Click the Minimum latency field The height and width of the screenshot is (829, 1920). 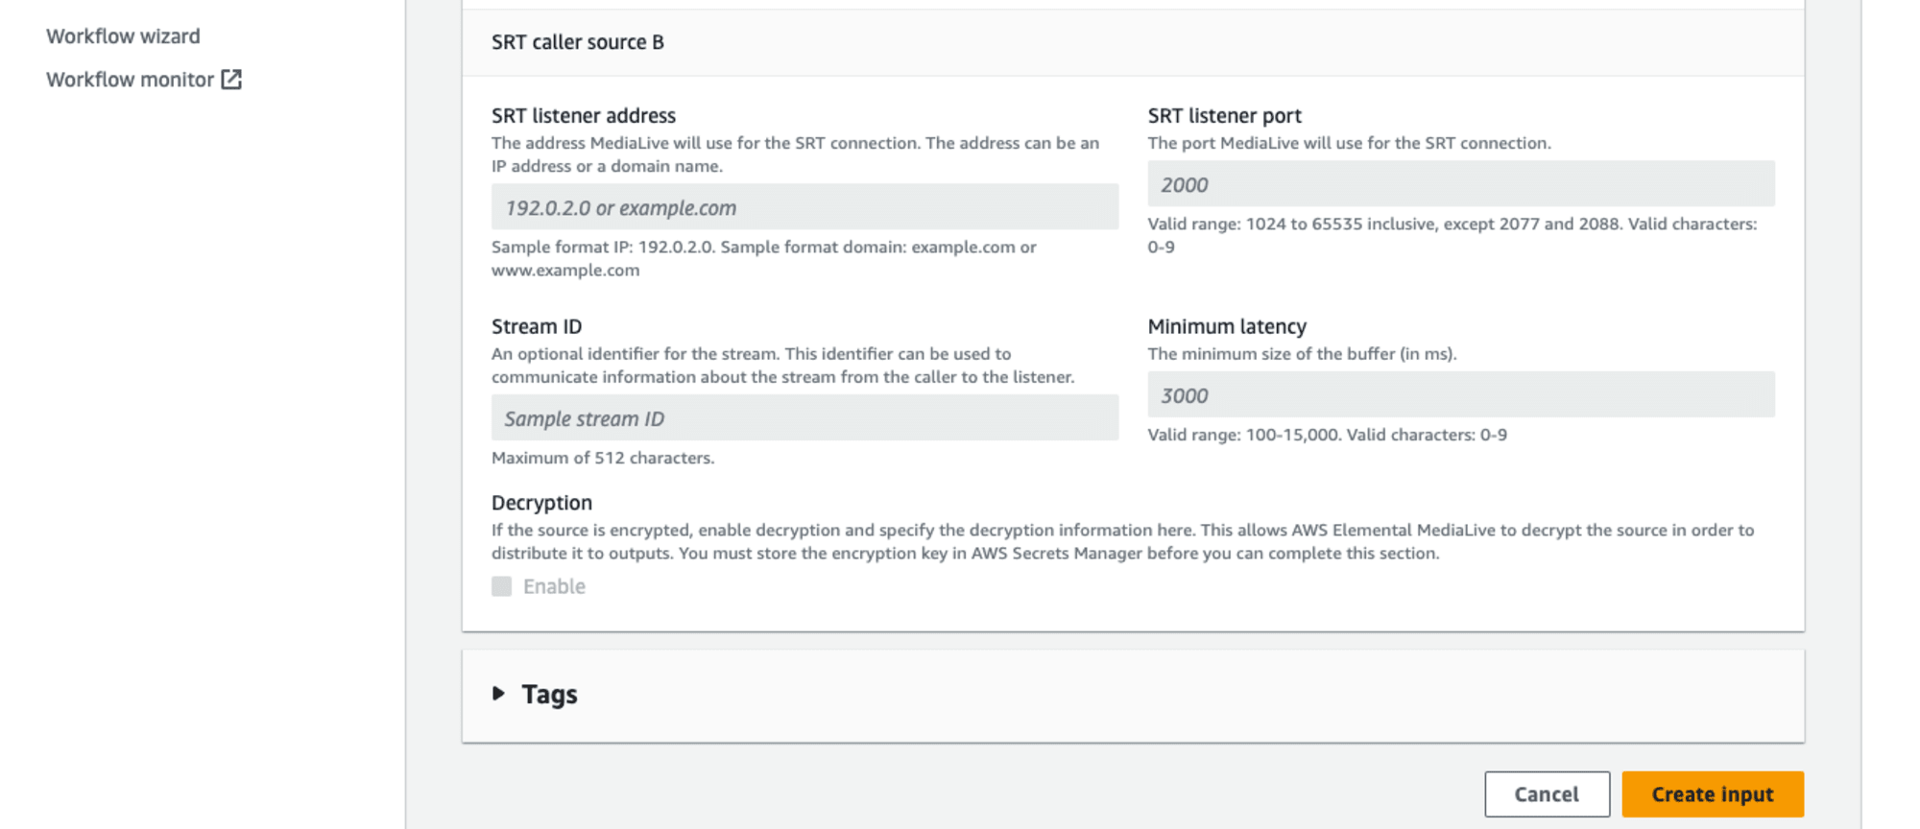click(x=1461, y=395)
